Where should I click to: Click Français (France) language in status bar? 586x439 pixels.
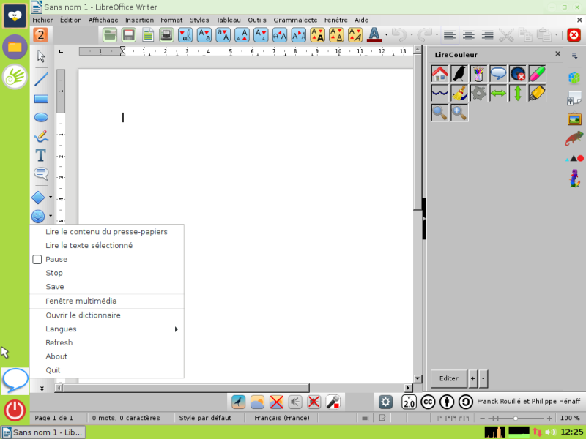coord(282,418)
